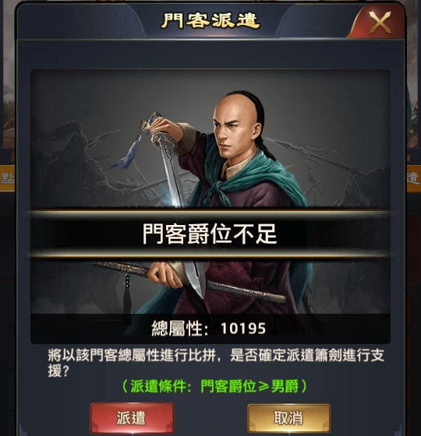
Task: Tap the partially visible 點 button on left edge
Action: click(7, 178)
